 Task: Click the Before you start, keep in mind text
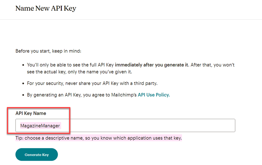click(48, 51)
